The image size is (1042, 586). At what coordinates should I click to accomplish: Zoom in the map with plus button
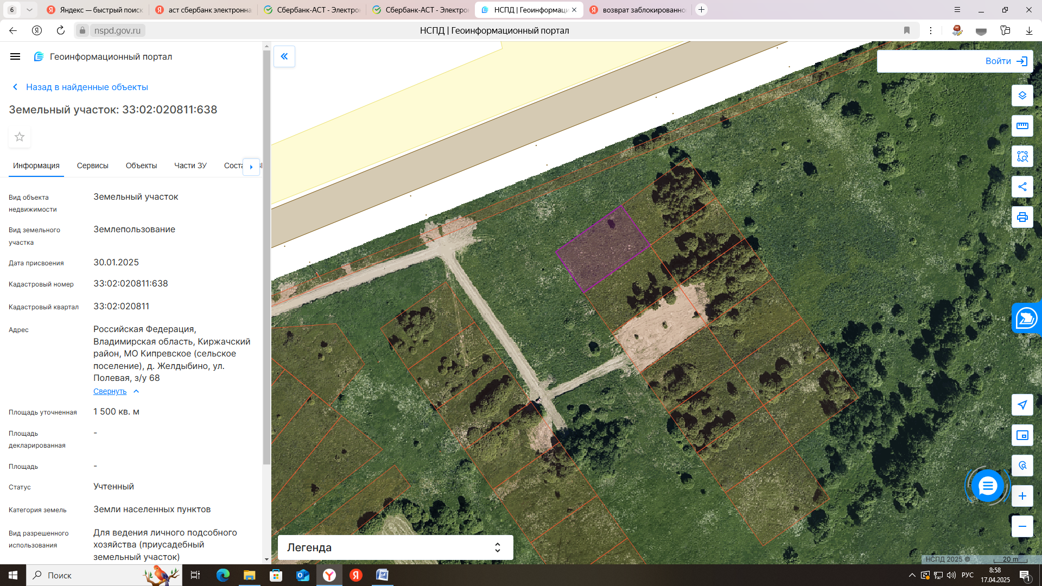coord(1022,496)
